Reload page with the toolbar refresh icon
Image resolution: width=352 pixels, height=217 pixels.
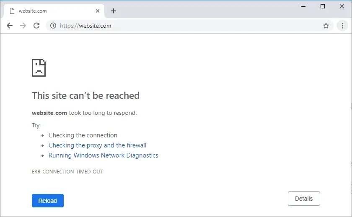[36, 26]
